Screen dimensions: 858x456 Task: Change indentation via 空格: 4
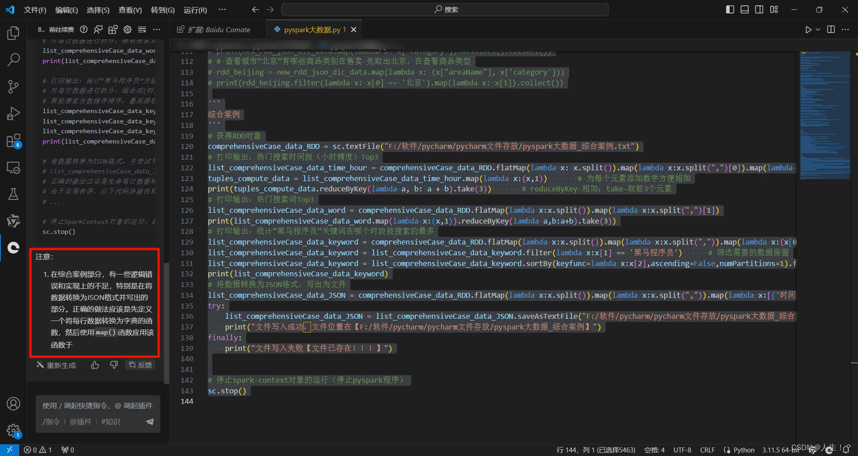click(x=654, y=450)
